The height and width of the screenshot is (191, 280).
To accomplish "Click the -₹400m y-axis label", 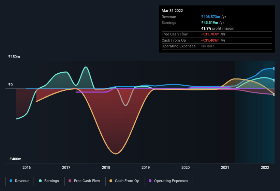I will pyautogui.click(x=15, y=159).
